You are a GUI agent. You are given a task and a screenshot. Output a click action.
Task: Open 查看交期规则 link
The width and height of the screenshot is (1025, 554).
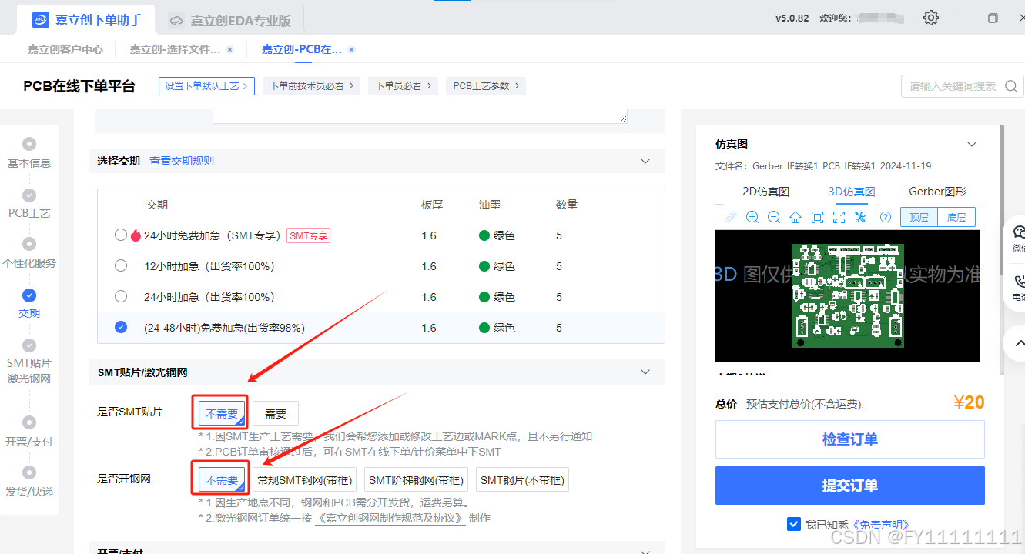pyautogui.click(x=182, y=161)
